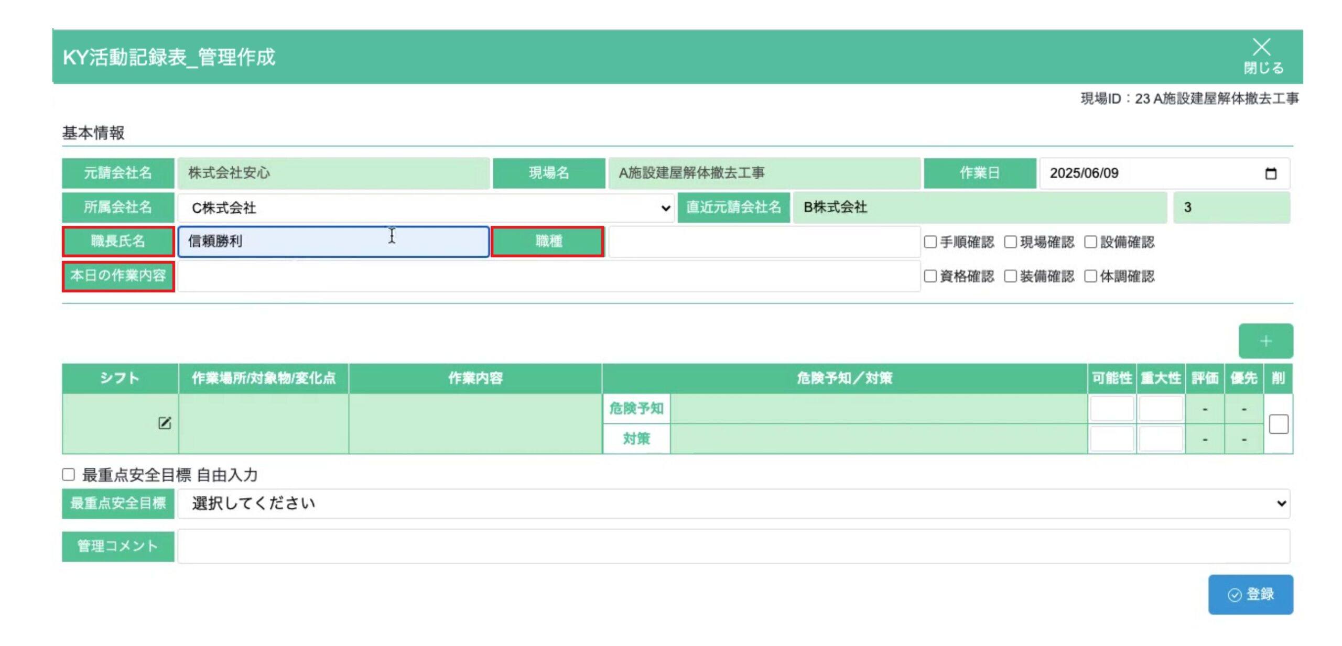The width and height of the screenshot is (1342, 646).
Task: Check the 装備確認 checkbox
Action: pos(1010,276)
